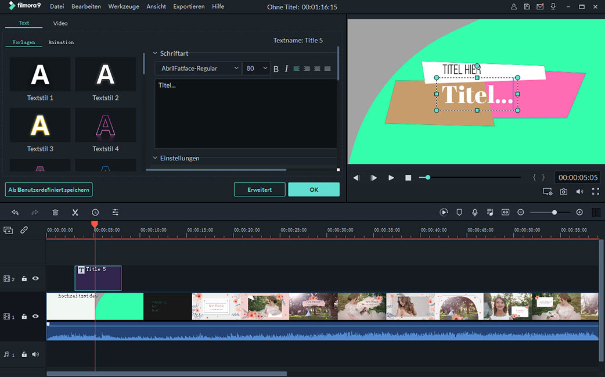
Task: Collapse the Einstellungen section
Action: [155, 158]
